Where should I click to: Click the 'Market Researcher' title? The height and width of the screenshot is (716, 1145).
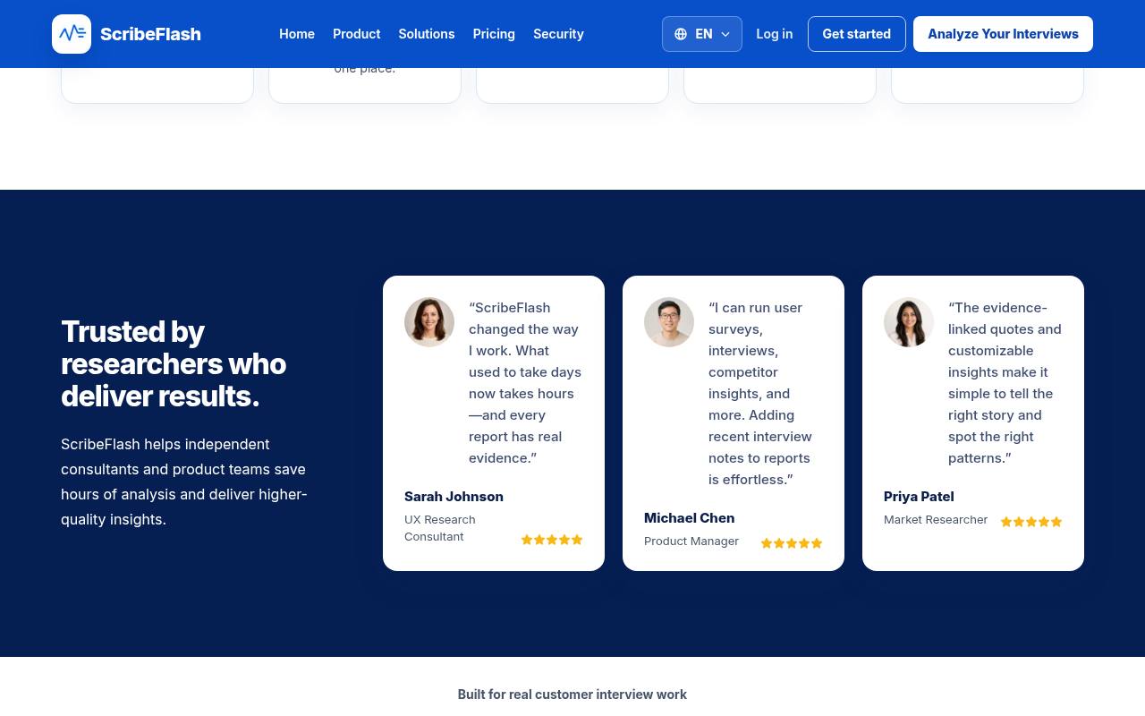tap(936, 520)
